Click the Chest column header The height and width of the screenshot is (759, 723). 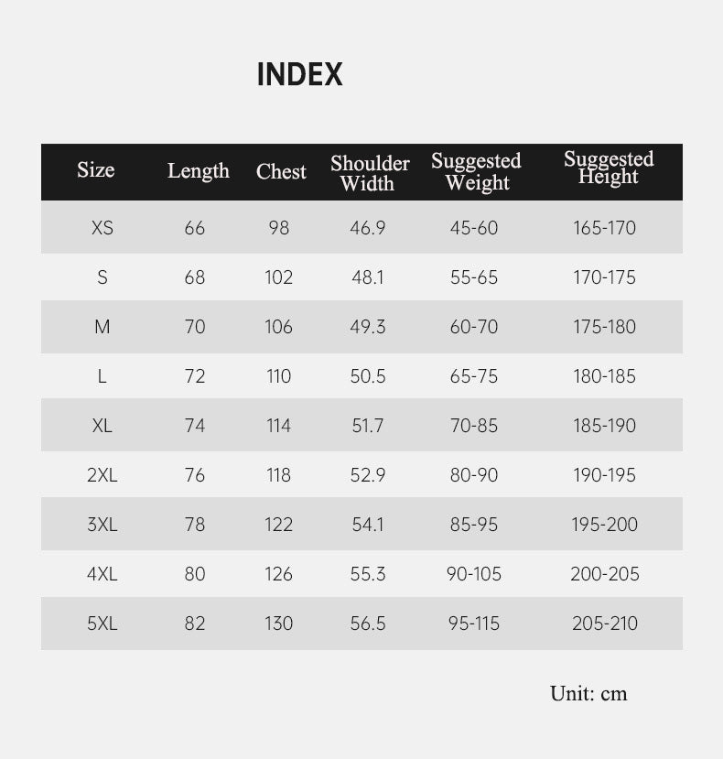tap(281, 171)
